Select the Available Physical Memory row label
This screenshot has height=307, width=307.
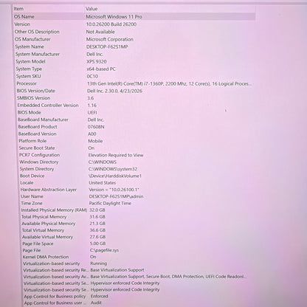(x=49, y=224)
